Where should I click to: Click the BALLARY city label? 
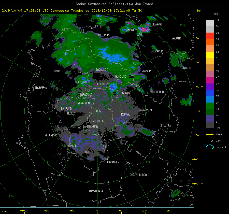166,126
